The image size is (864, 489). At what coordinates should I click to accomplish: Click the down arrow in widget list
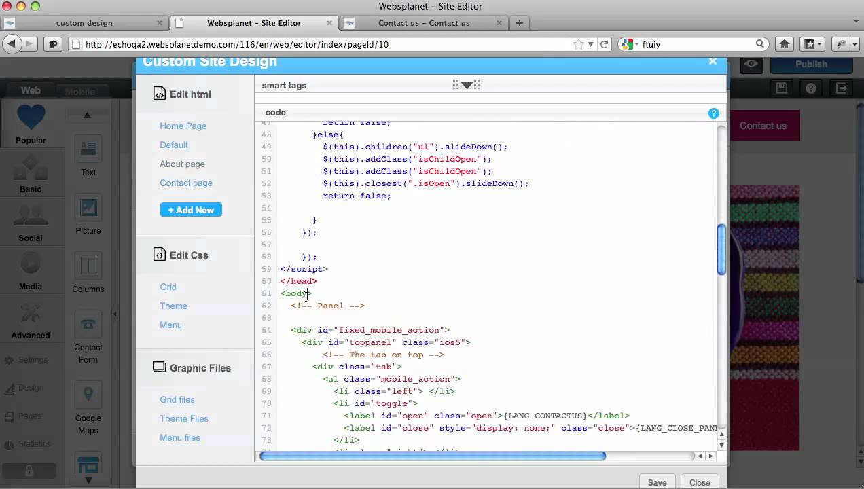(88, 480)
